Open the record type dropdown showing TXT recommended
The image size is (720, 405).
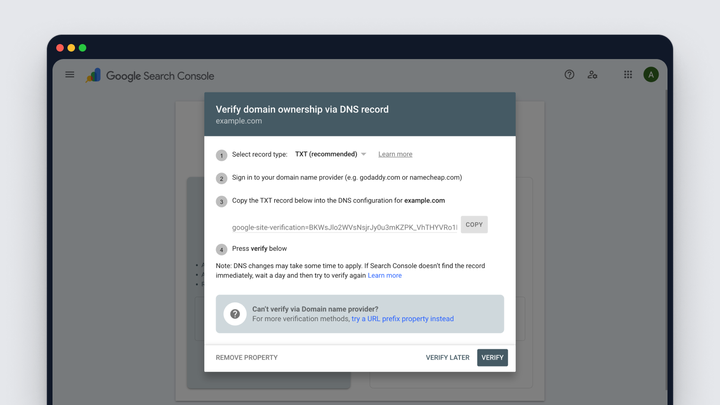[x=325, y=154]
